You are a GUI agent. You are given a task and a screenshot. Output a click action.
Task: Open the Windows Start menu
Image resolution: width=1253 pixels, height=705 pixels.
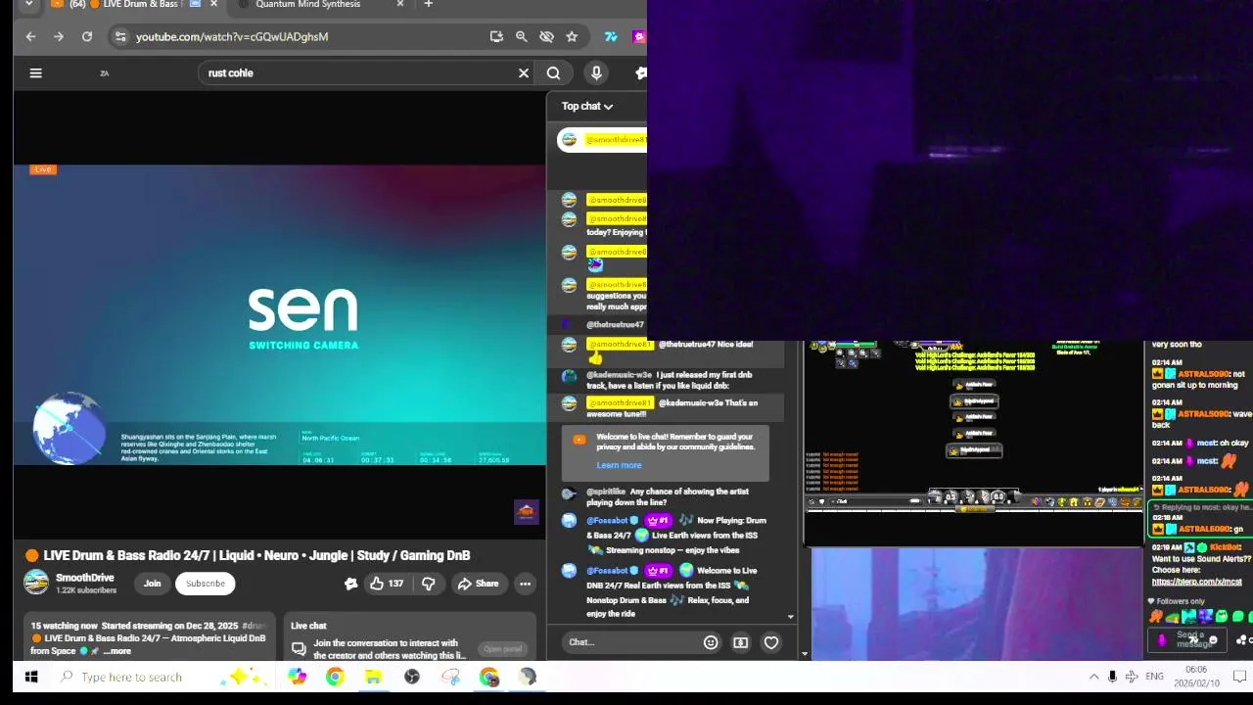coord(30,677)
